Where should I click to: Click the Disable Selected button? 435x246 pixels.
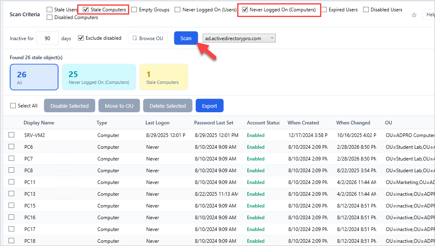tap(69, 106)
